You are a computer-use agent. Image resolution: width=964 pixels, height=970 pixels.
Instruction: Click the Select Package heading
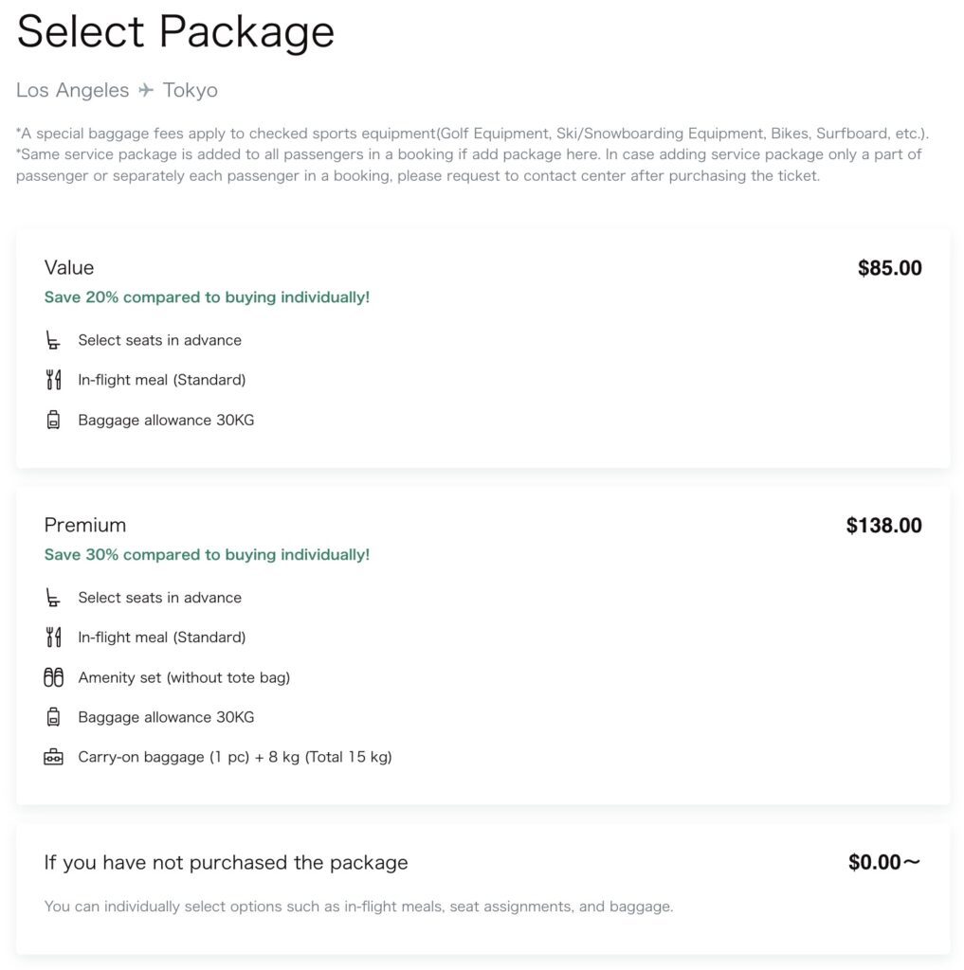tap(175, 31)
